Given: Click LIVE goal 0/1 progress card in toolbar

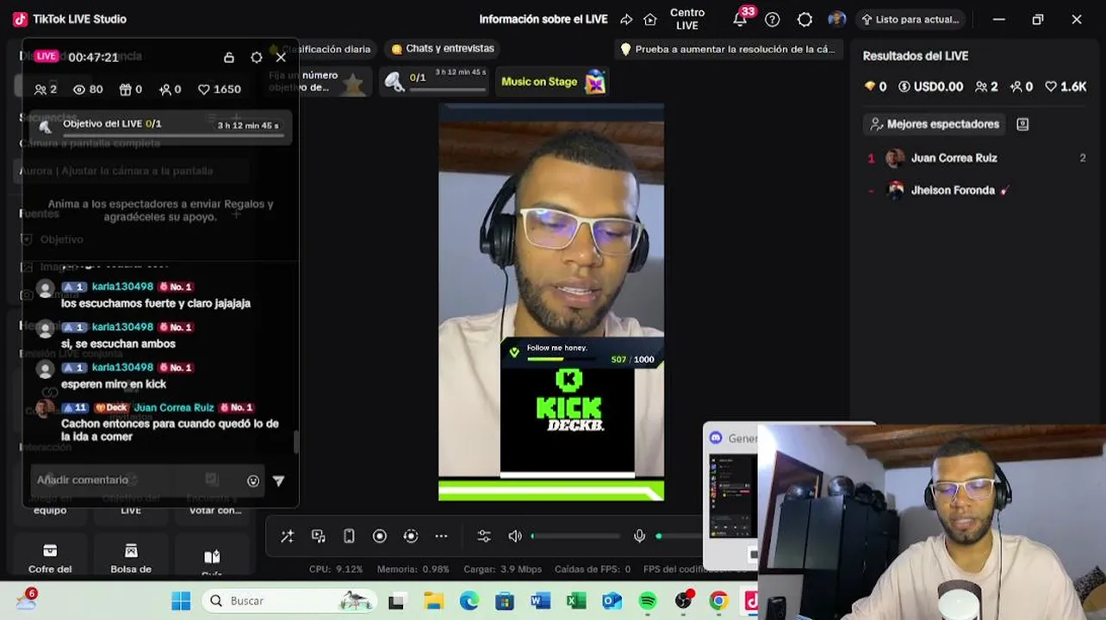Looking at the screenshot, I should coord(436,81).
